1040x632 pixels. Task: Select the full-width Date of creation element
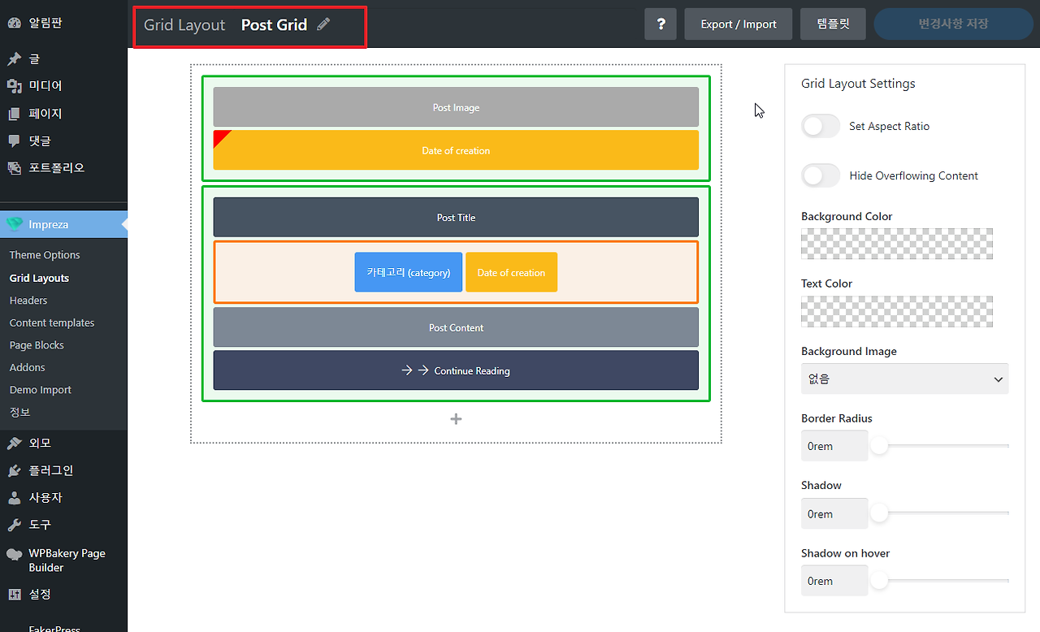click(x=456, y=150)
